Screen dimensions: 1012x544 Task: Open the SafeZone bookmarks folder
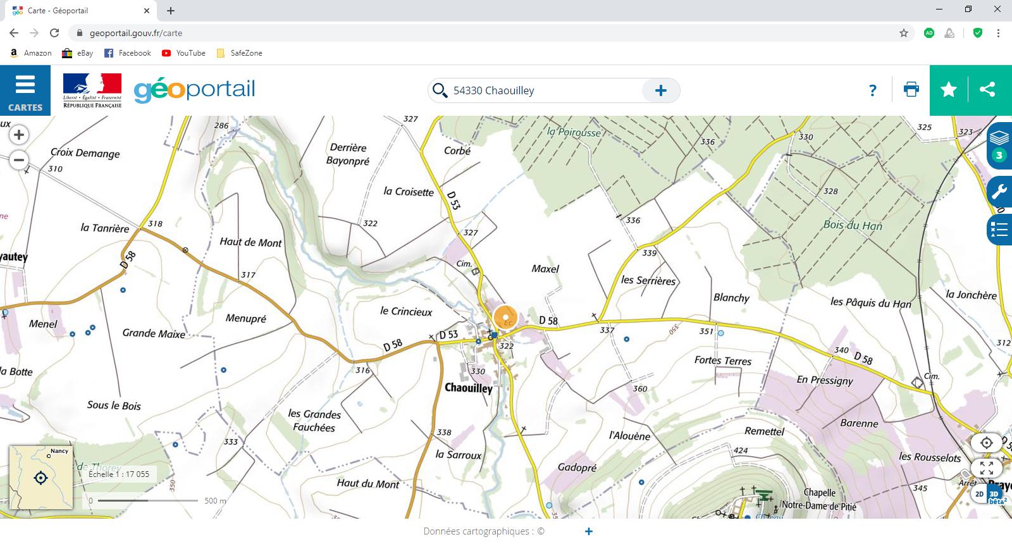tap(239, 53)
